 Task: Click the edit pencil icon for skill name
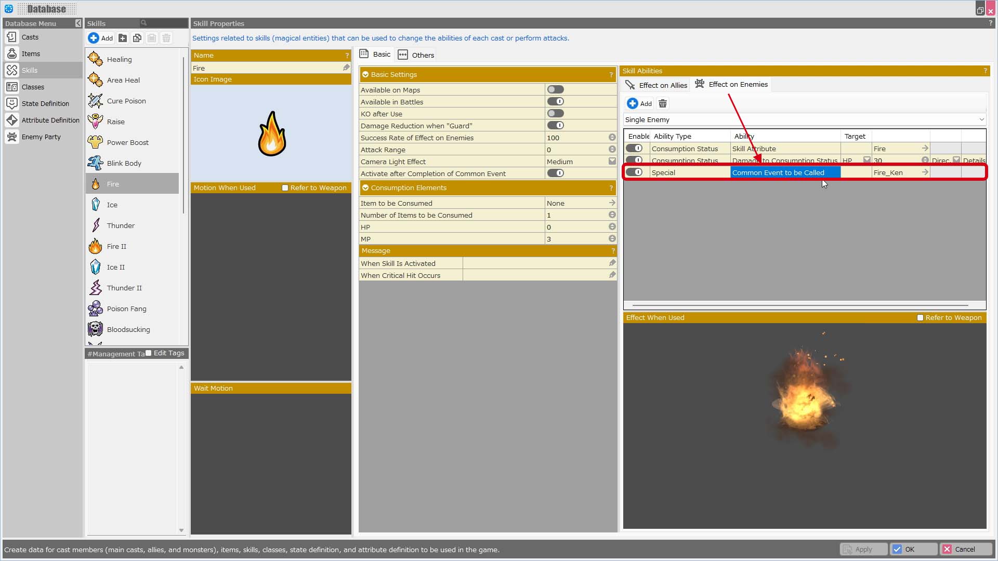click(346, 68)
